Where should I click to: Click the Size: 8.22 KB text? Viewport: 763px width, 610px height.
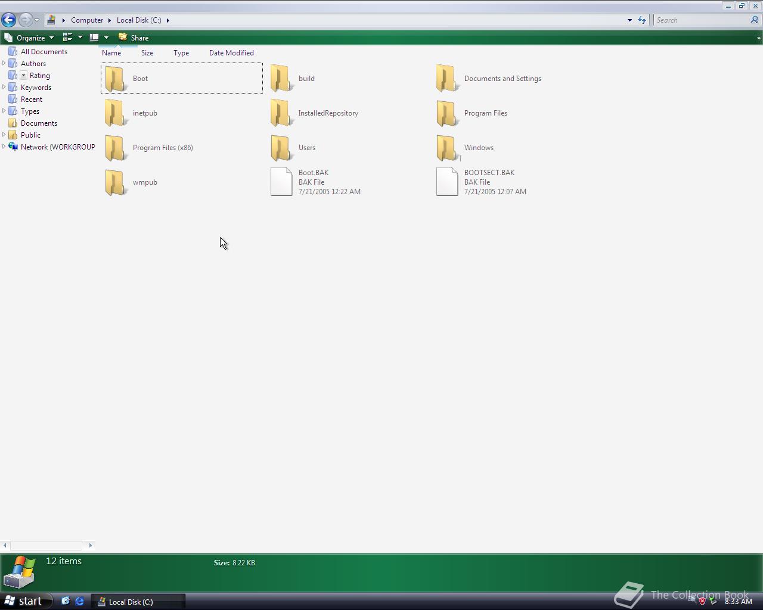pos(234,562)
